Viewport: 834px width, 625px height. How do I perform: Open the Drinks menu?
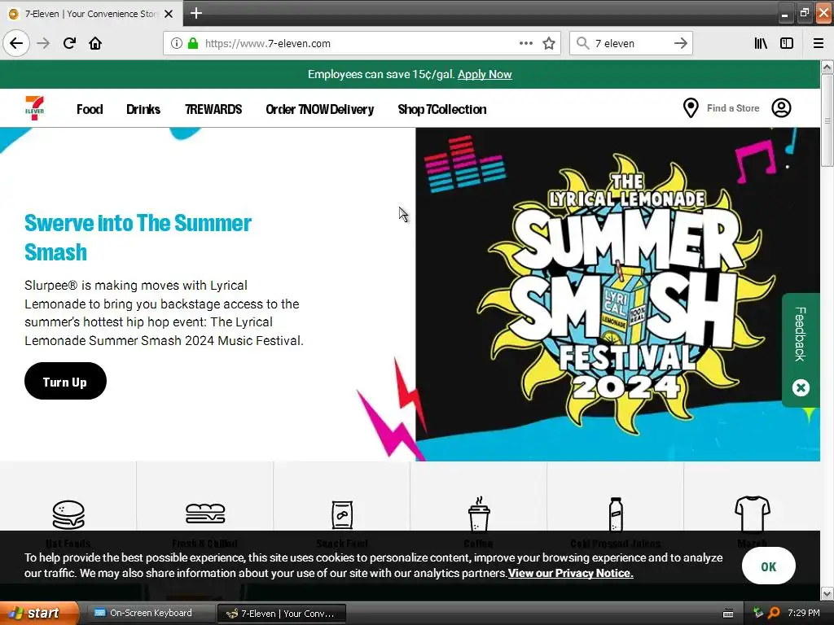tap(143, 109)
